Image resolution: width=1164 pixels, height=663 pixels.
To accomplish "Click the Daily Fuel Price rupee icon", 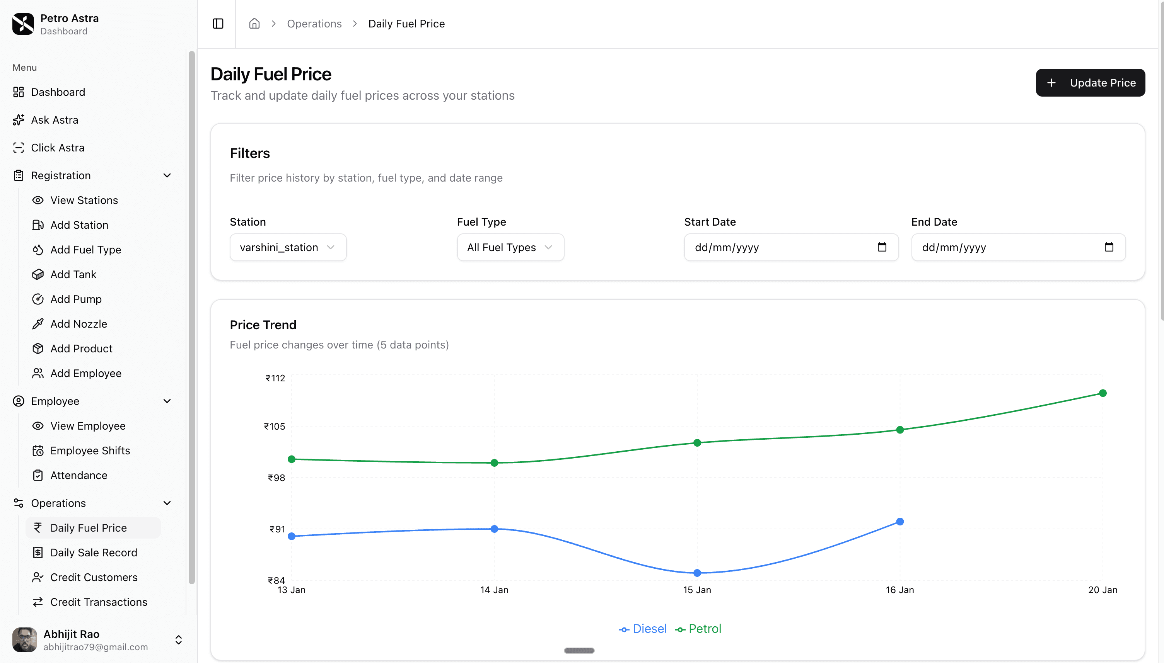I will tap(39, 528).
